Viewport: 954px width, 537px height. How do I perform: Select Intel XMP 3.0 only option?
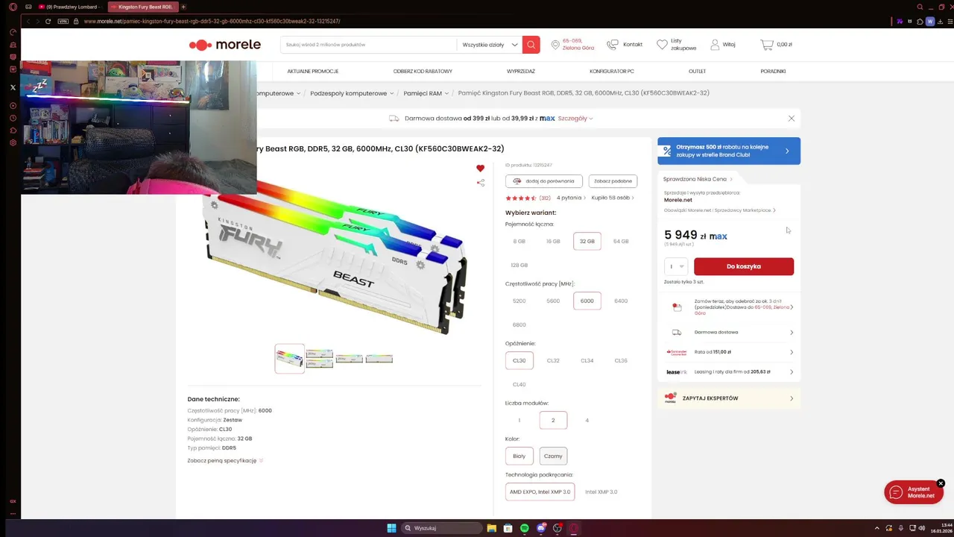(x=601, y=492)
